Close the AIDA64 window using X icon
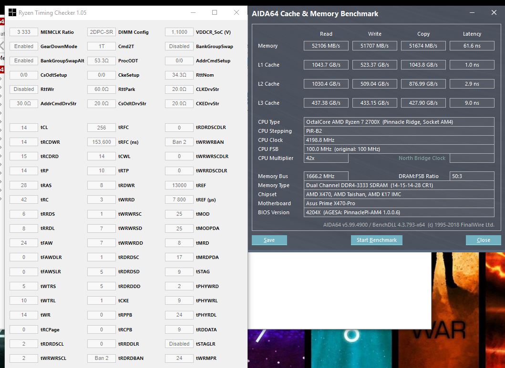The width and height of the screenshot is (505, 368). (494, 13)
